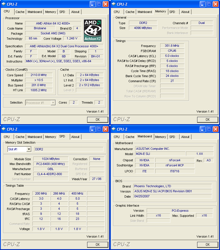Viewport: 220px width, 250px height.
Task: Click BIOS Date 04/25/2007
Action: click(x=173, y=196)
